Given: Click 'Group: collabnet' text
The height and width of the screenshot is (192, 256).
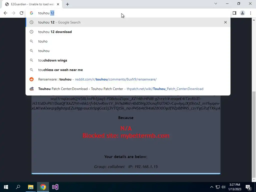Looking at the screenshot, I should 109,167.
